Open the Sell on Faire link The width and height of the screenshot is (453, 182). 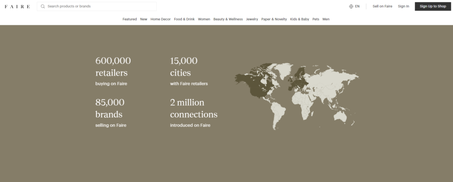[382, 6]
